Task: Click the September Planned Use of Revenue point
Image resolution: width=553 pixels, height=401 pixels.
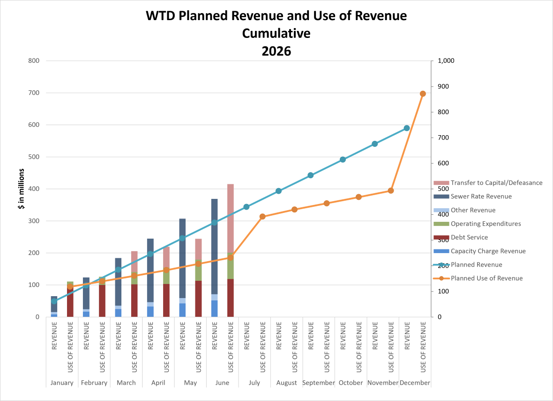Action: tap(327, 203)
